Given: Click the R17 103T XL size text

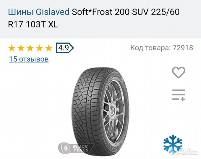Looking at the screenshot, I should 33,24.
